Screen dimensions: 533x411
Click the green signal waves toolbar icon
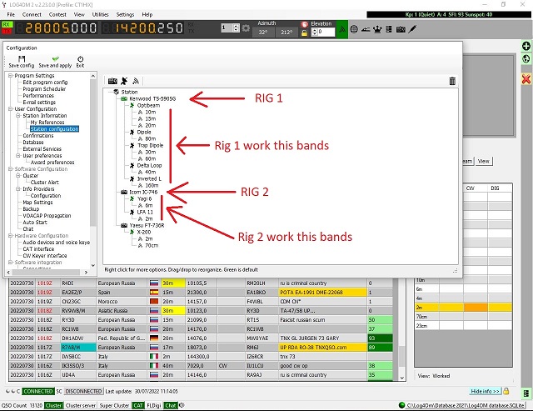click(342, 29)
